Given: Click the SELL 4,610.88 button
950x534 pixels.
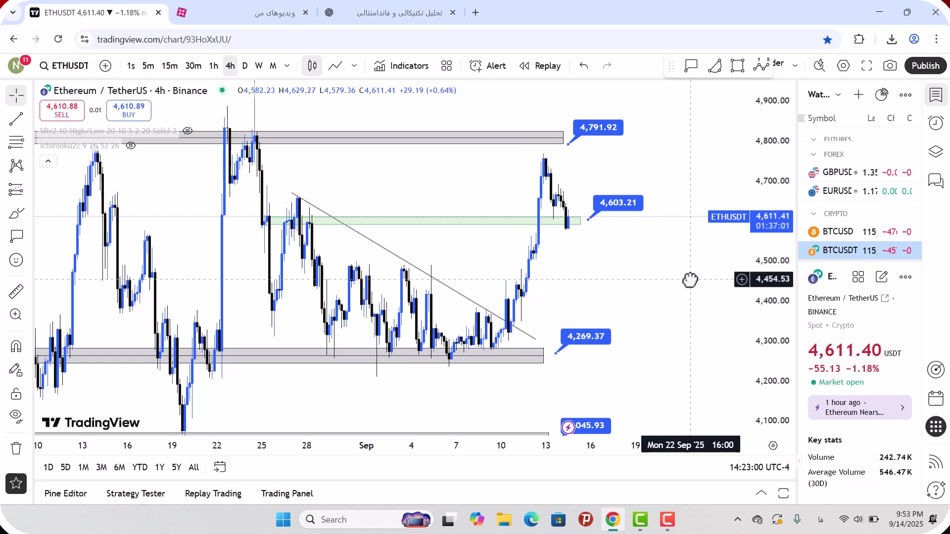Looking at the screenshot, I should [62, 110].
